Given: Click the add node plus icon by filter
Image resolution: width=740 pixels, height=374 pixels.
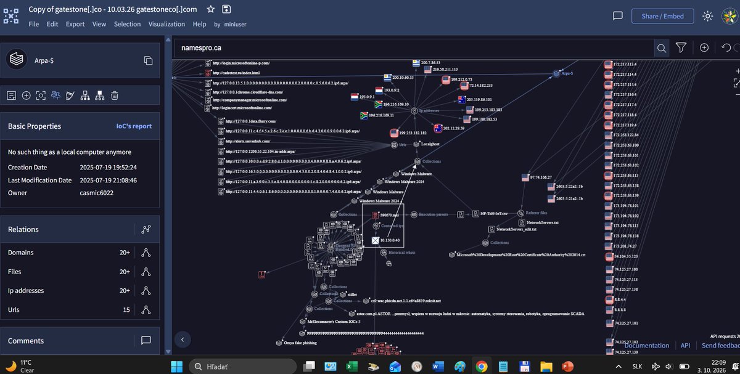Looking at the screenshot, I should (704, 47).
